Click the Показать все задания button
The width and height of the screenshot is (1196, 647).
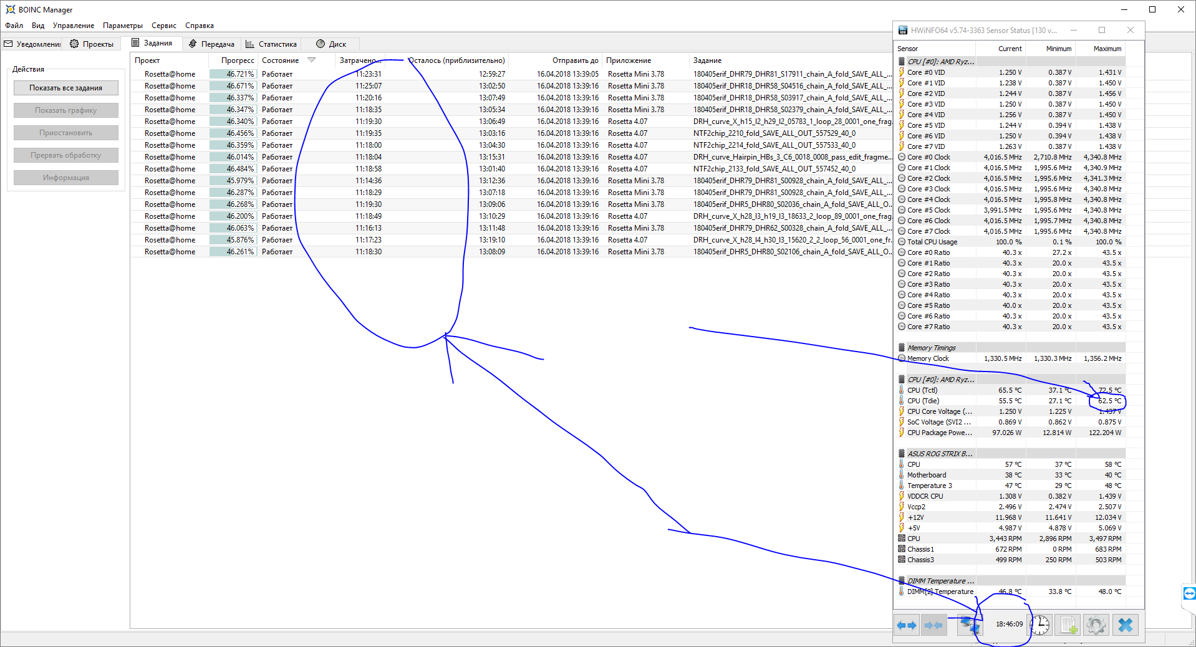pos(66,88)
